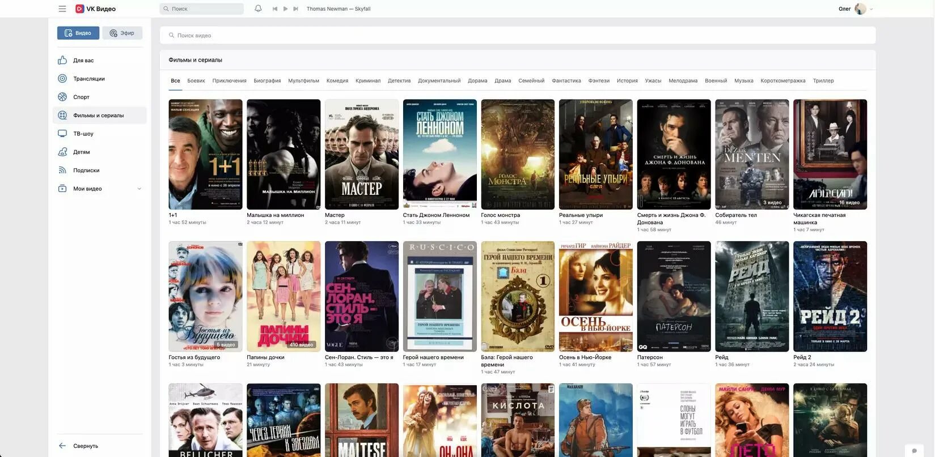The image size is (935, 457).
Task: Select the Дорама genre tab
Action: (x=477, y=80)
